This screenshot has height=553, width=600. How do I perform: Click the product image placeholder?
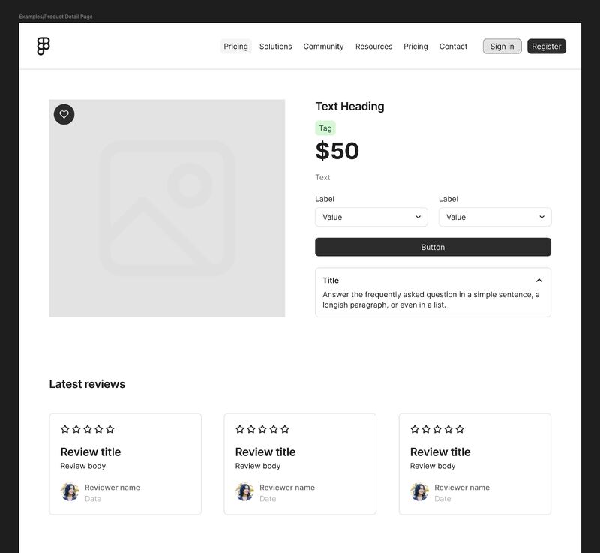point(166,208)
